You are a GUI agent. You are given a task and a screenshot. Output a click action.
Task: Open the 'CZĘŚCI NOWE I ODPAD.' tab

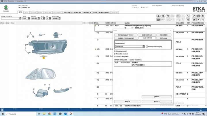[101, 12]
